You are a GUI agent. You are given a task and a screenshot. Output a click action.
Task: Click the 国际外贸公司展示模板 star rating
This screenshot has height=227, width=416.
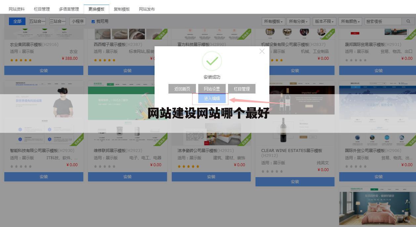click(356, 167)
